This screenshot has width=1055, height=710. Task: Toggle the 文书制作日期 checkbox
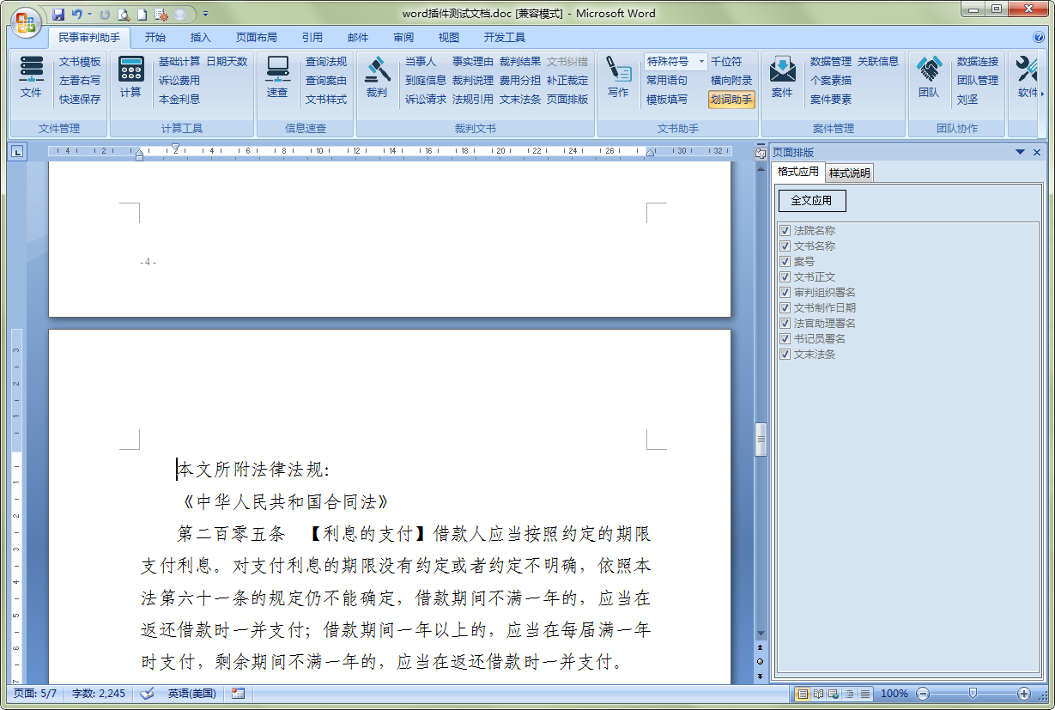pos(785,308)
